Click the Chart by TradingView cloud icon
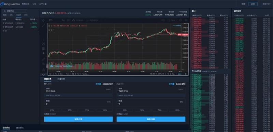This screenshot has width=273, height=132. 52,66
